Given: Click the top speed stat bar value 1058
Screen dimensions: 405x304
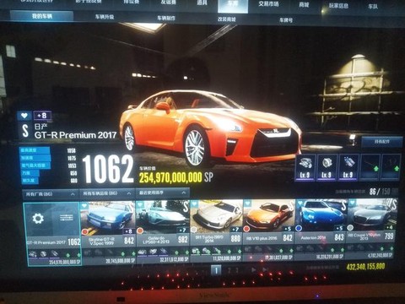Looking at the screenshot, I should click(72, 150).
